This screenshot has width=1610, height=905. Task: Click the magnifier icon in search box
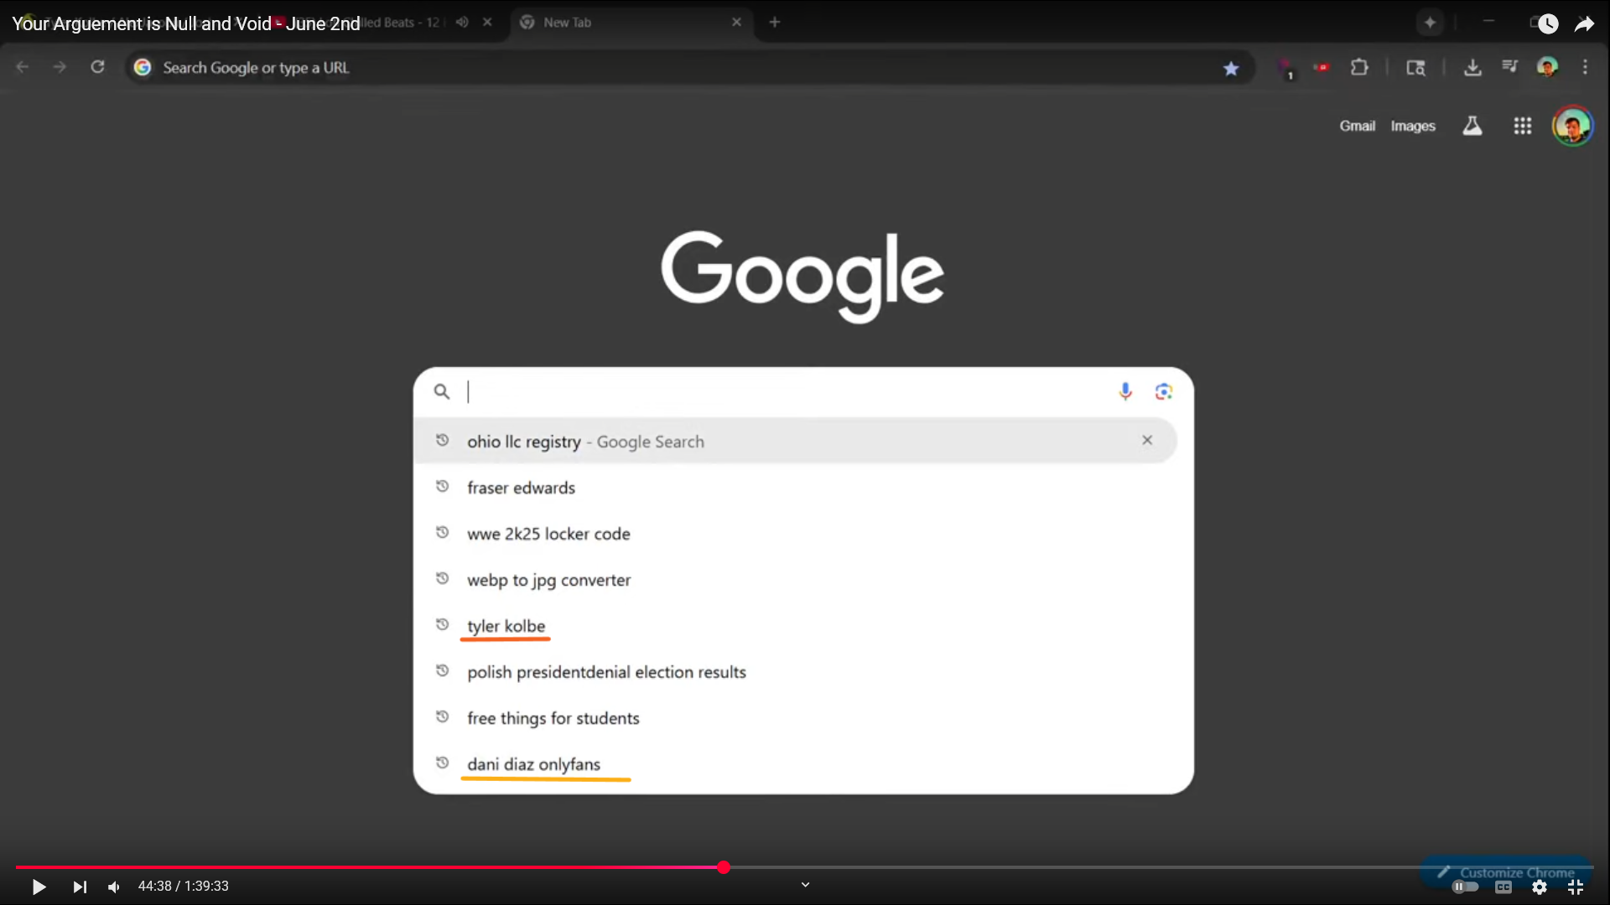point(442,391)
